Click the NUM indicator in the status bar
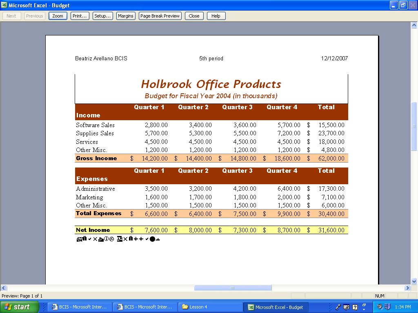Image resolution: width=418 pixels, height=313 pixels. (380, 296)
